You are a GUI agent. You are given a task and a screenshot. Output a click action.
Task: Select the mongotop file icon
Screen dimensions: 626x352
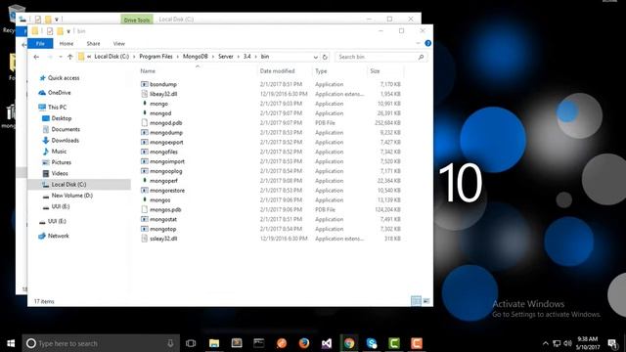pos(145,229)
